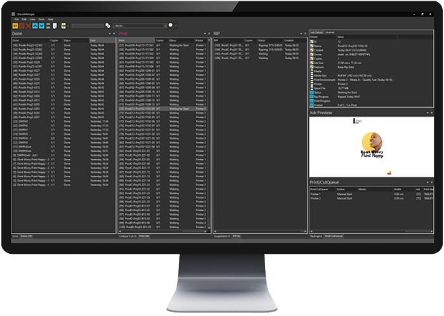Click the red X delete job icon
The height and width of the screenshot is (316, 444).
click(28, 25)
